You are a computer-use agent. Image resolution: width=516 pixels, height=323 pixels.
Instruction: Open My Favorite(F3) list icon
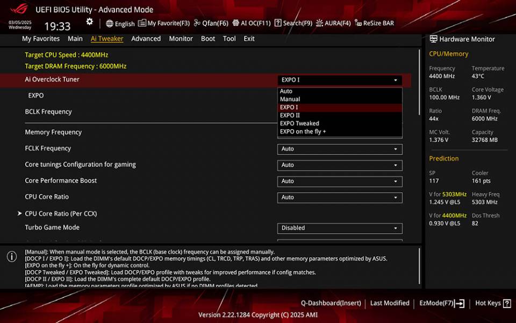pos(142,23)
